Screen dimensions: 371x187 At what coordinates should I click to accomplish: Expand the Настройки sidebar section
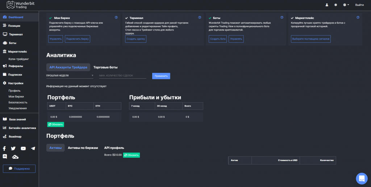[x=16, y=83]
